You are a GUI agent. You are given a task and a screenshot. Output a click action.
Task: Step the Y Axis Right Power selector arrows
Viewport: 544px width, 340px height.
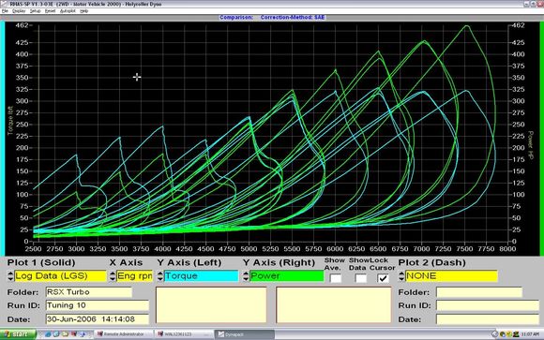coord(246,276)
